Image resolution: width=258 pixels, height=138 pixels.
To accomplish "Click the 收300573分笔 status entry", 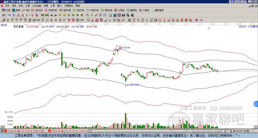I will point(240,131).
